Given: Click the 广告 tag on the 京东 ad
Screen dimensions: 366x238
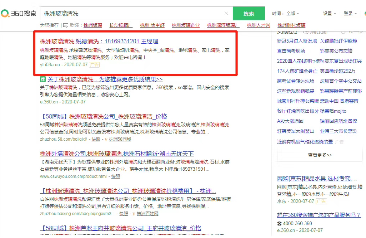Looking at the screenshot, I should (321, 201).
